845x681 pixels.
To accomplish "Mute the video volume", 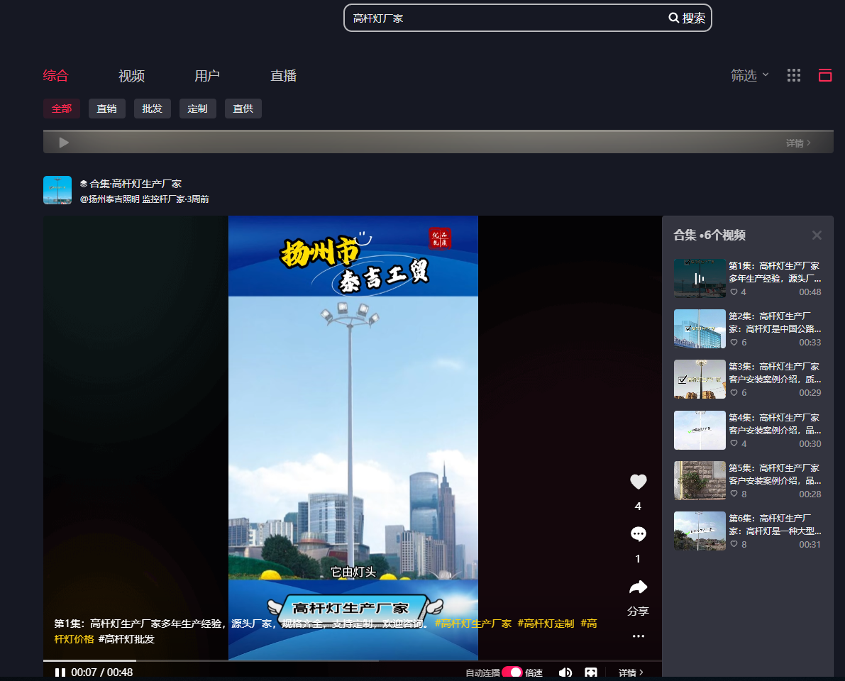I will click(x=565, y=672).
